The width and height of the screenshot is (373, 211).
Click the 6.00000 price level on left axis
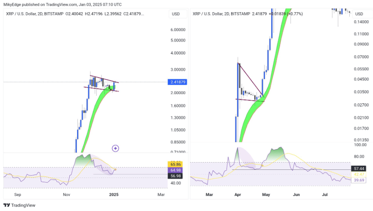(x=178, y=30)
